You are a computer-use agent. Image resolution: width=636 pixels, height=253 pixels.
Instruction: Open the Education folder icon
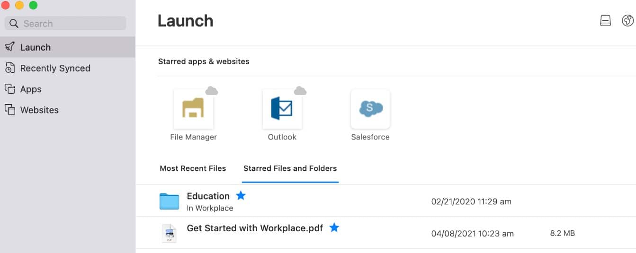169,201
